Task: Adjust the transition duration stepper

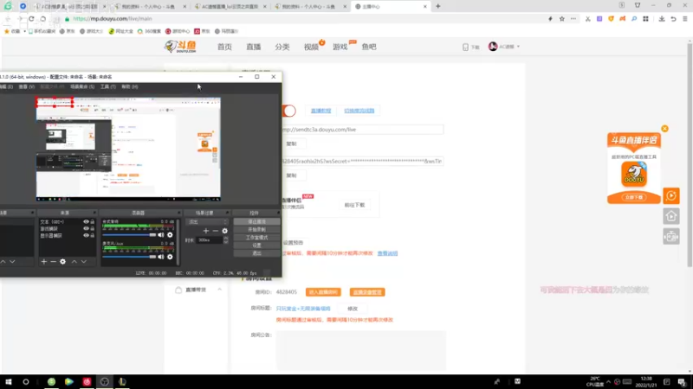Action: coord(226,240)
